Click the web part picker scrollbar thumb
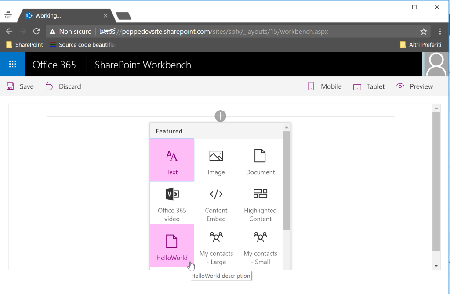This screenshot has width=450, height=294. point(287,180)
